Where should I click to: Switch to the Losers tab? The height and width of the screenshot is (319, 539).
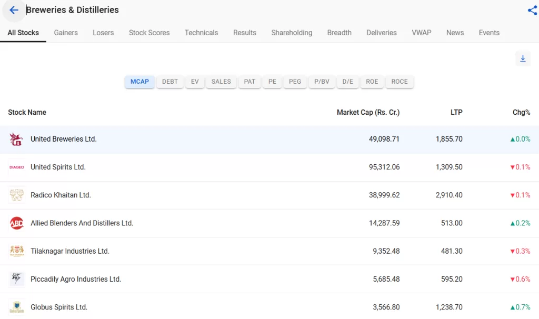(103, 33)
